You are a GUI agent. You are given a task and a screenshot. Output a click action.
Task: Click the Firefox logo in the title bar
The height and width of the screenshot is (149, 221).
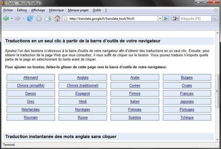pos(3,3)
